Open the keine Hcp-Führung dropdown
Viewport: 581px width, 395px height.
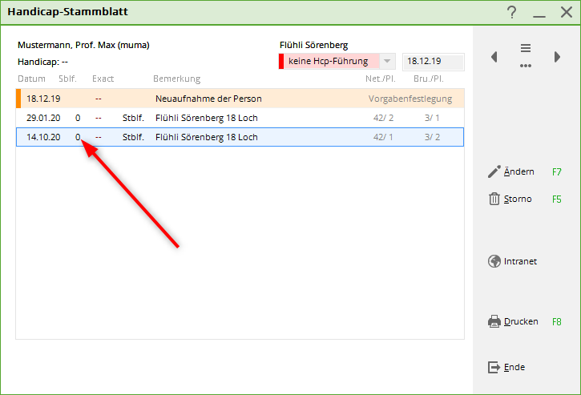387,61
